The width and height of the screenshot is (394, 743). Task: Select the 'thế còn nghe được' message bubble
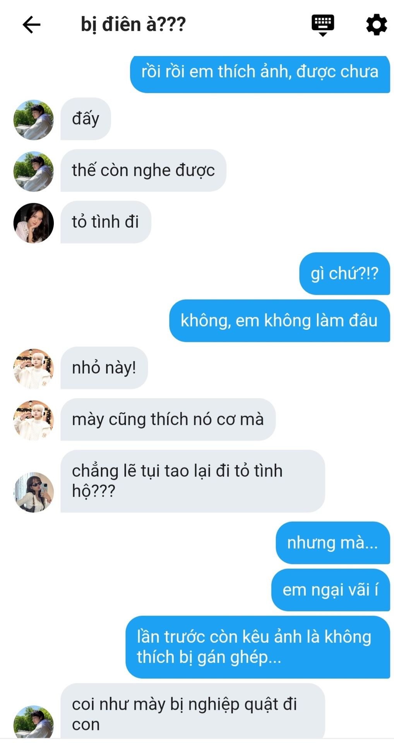coord(143,170)
